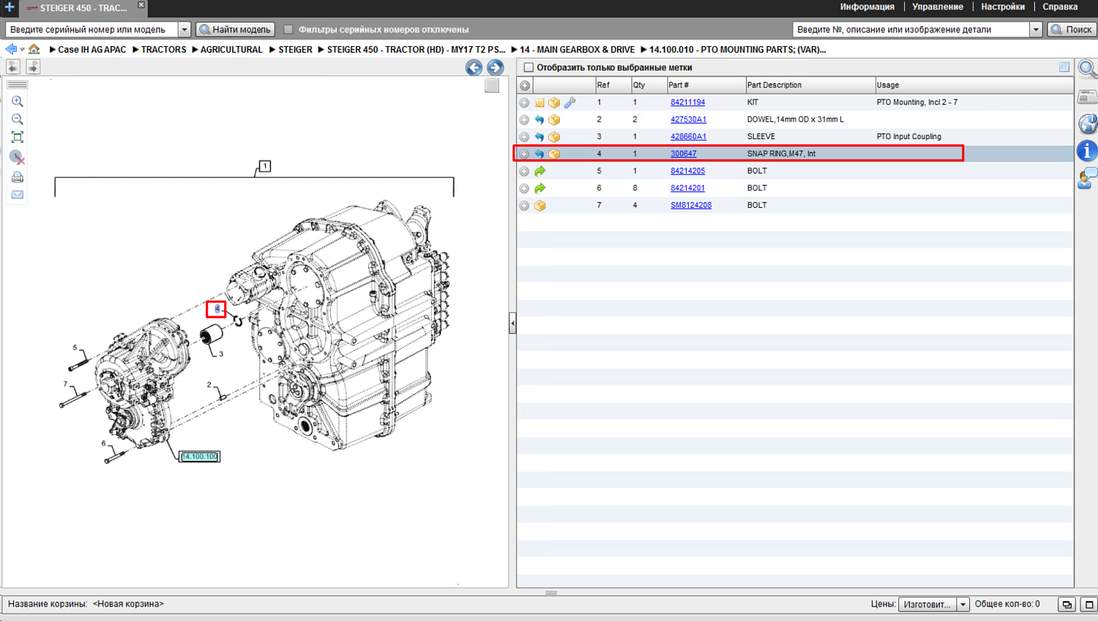This screenshot has width=1098, height=621.
Task: Click the package icon on SLEEVE row
Action: click(x=554, y=137)
